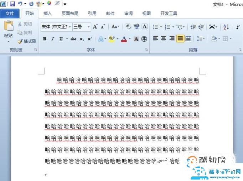This screenshot has height=181, width=243.
Task: Click the Character Border icon
Action: point(145,27)
